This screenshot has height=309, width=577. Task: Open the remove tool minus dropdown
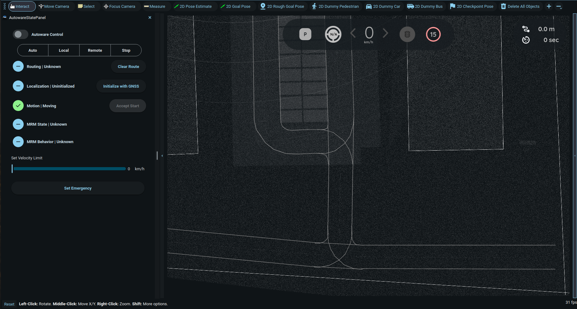coord(559,6)
